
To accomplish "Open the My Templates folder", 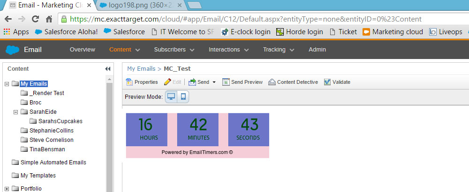I will tap(38, 175).
